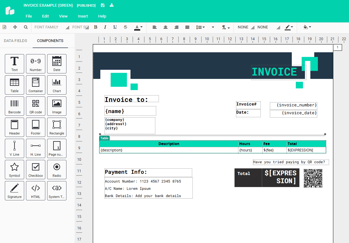Image resolution: width=349 pixels, height=243 pixels.
Task: Toggle bold text formatting
Action: [95, 27]
